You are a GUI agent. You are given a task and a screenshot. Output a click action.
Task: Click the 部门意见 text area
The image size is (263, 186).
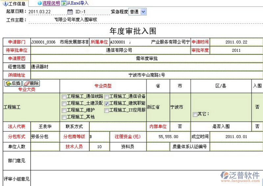point(146,161)
